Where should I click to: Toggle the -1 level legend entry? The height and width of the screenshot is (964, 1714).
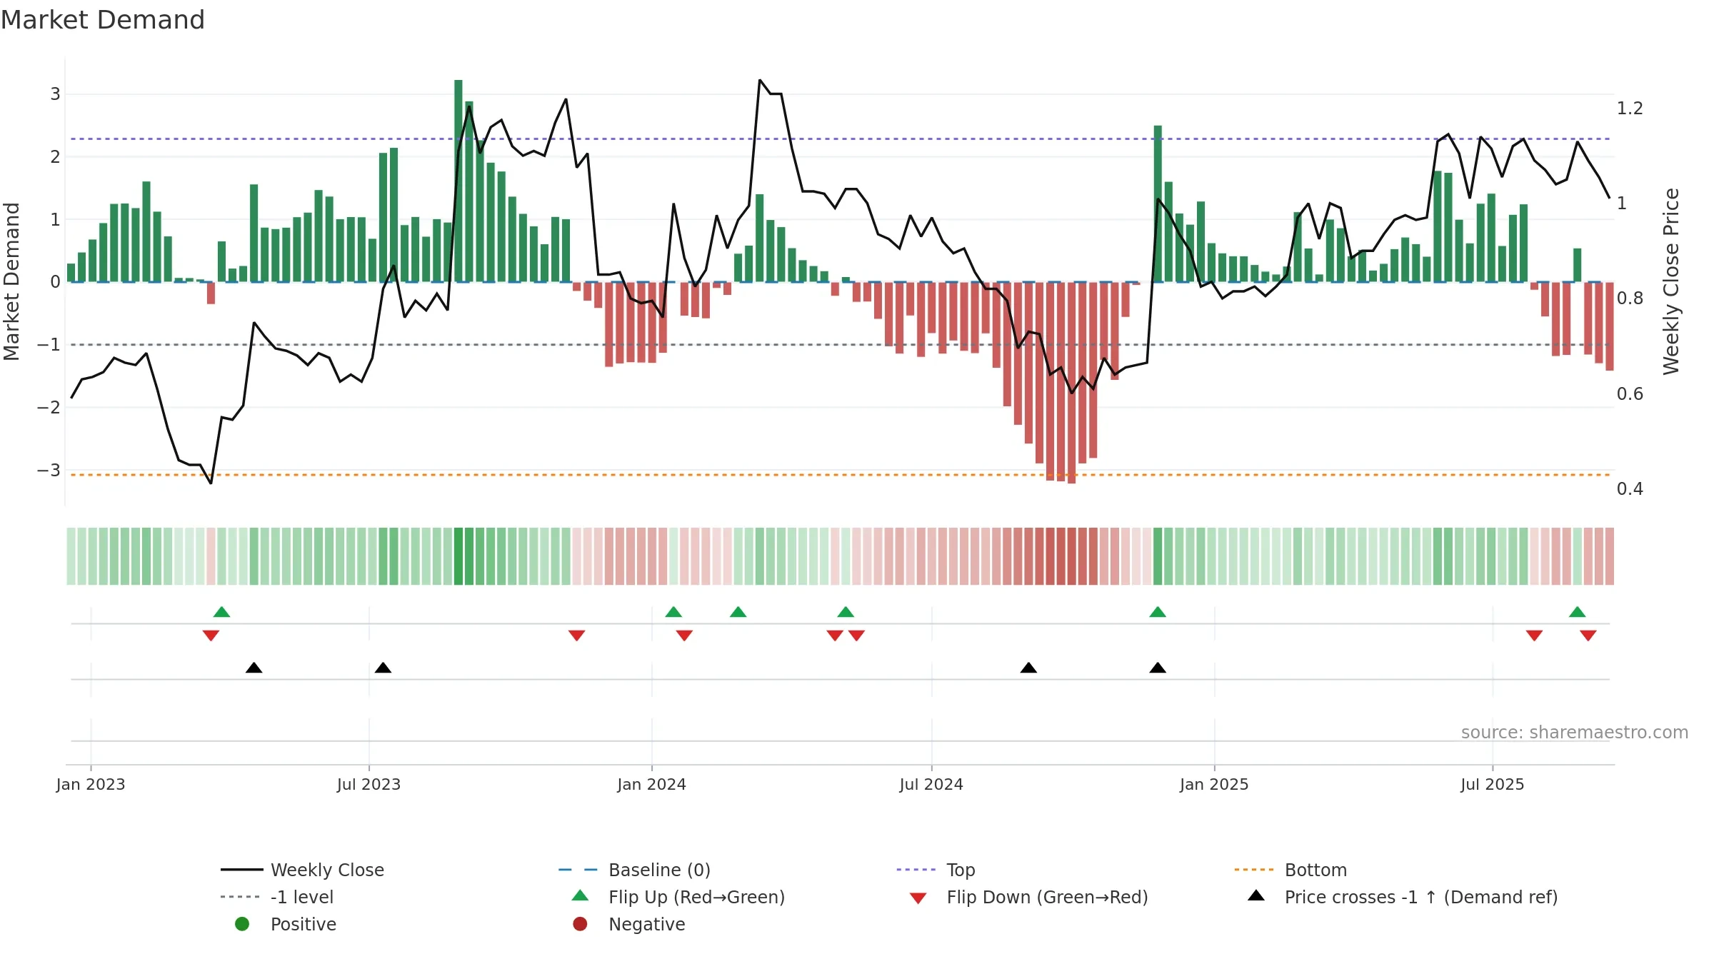point(277,897)
